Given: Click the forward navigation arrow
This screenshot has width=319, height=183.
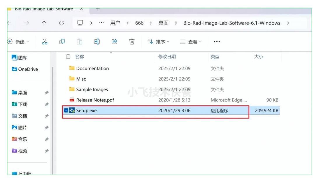Looking at the screenshot, I should click(27, 23).
